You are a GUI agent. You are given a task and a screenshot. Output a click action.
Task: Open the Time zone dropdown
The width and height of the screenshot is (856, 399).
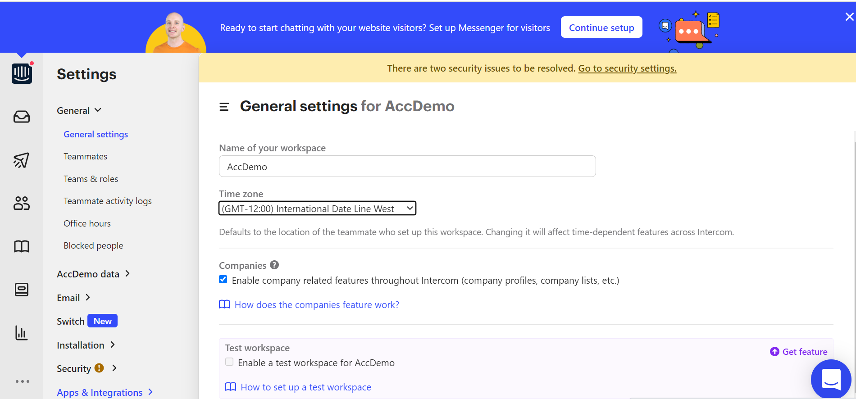(317, 209)
